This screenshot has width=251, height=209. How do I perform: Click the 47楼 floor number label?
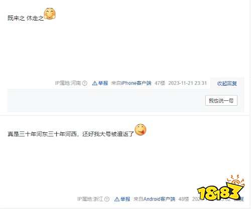(160, 83)
